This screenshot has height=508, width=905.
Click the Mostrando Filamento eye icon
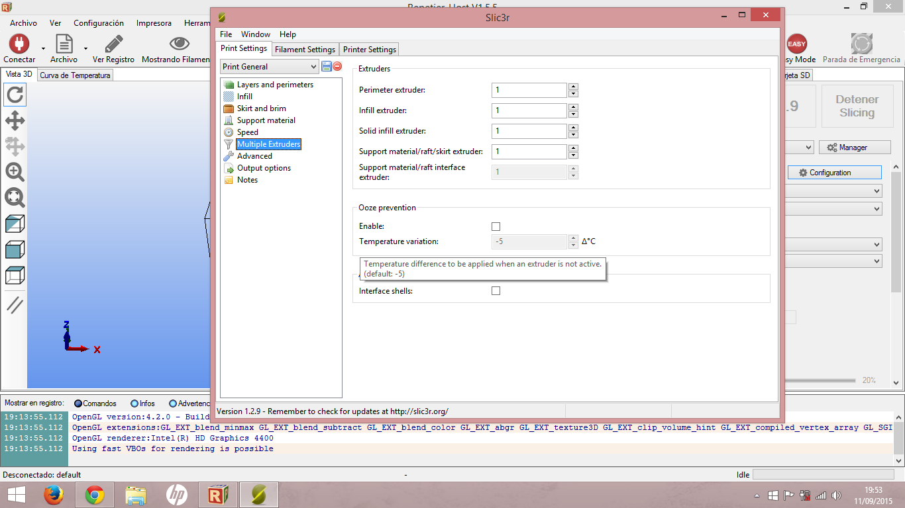click(x=179, y=44)
